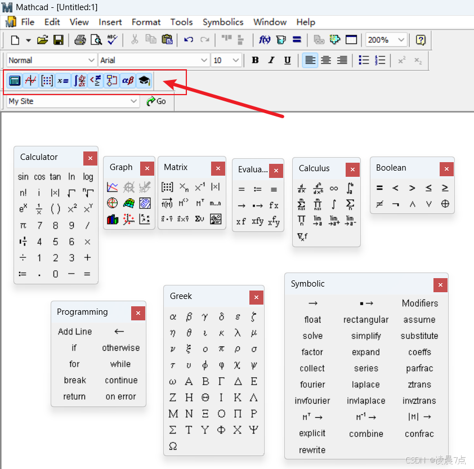Toggle Bold formatting

tap(255, 60)
